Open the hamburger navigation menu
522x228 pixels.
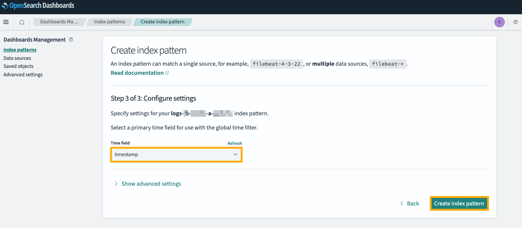tap(6, 22)
